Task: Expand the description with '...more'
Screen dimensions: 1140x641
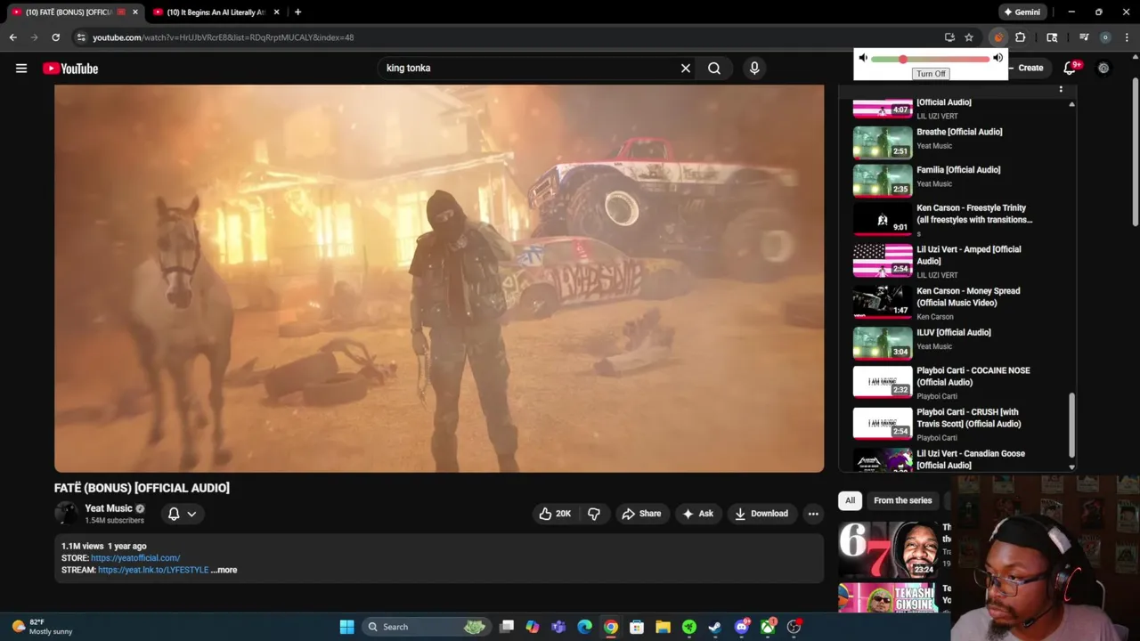Action: (x=224, y=570)
